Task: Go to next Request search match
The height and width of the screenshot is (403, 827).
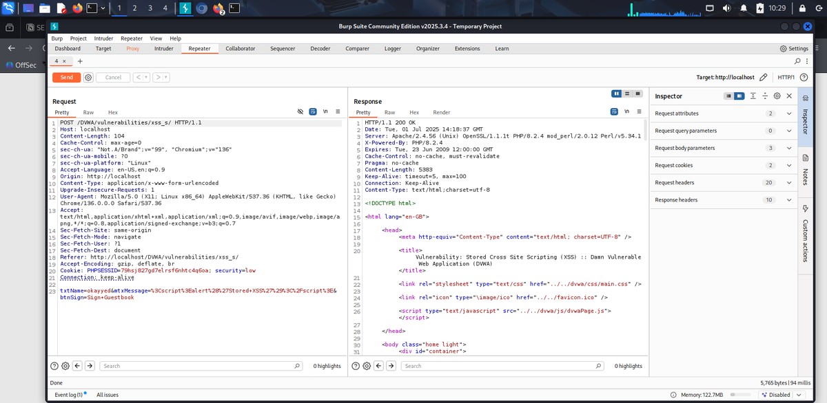Action: [x=90, y=366]
